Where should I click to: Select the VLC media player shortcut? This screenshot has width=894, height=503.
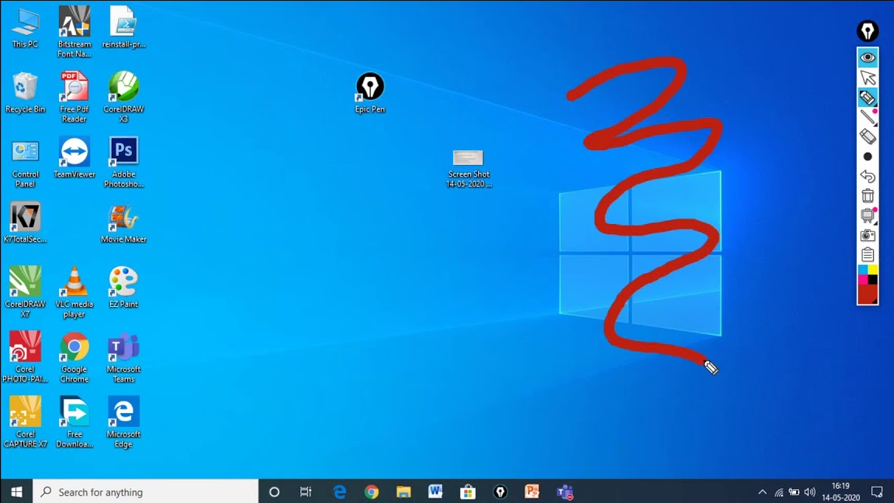[x=74, y=291]
